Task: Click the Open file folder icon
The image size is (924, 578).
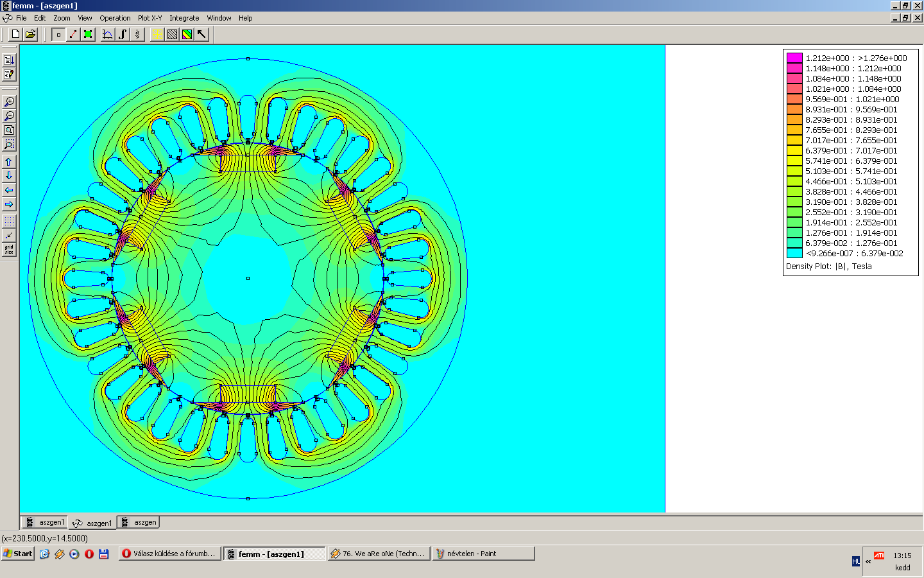Action: pos(30,34)
